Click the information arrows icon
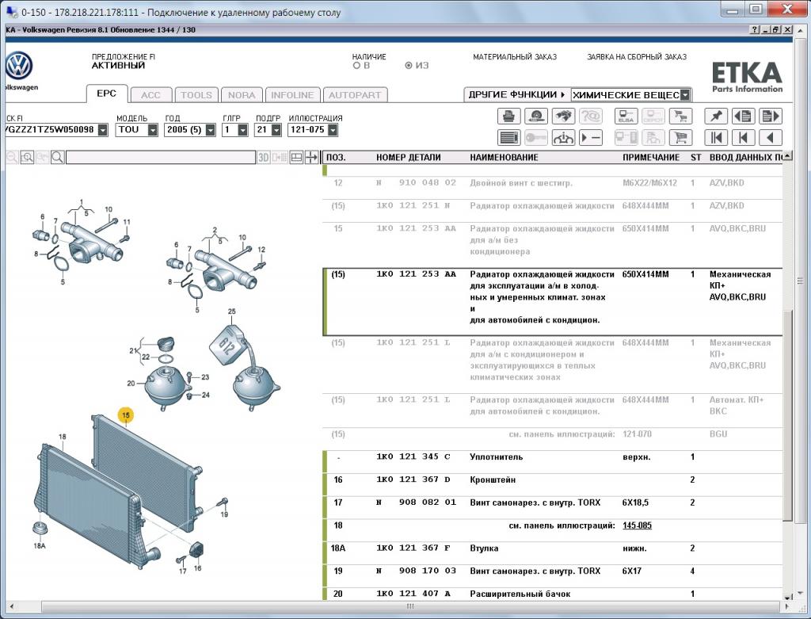 point(563,138)
